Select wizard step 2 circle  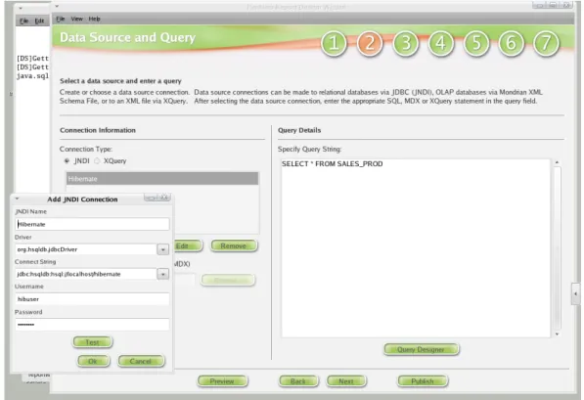click(370, 44)
